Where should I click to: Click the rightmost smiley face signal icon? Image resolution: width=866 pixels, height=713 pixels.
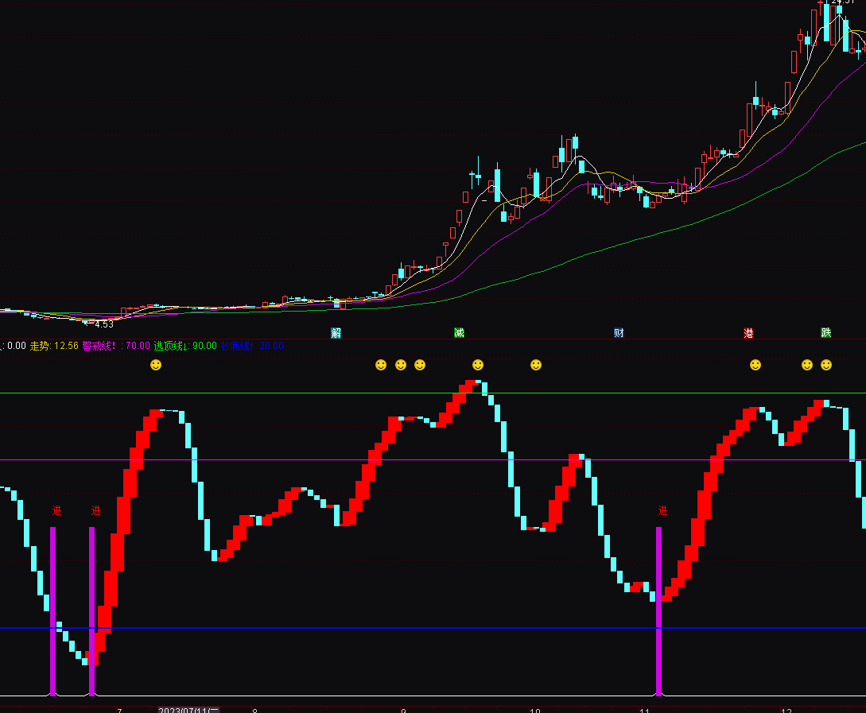click(826, 365)
